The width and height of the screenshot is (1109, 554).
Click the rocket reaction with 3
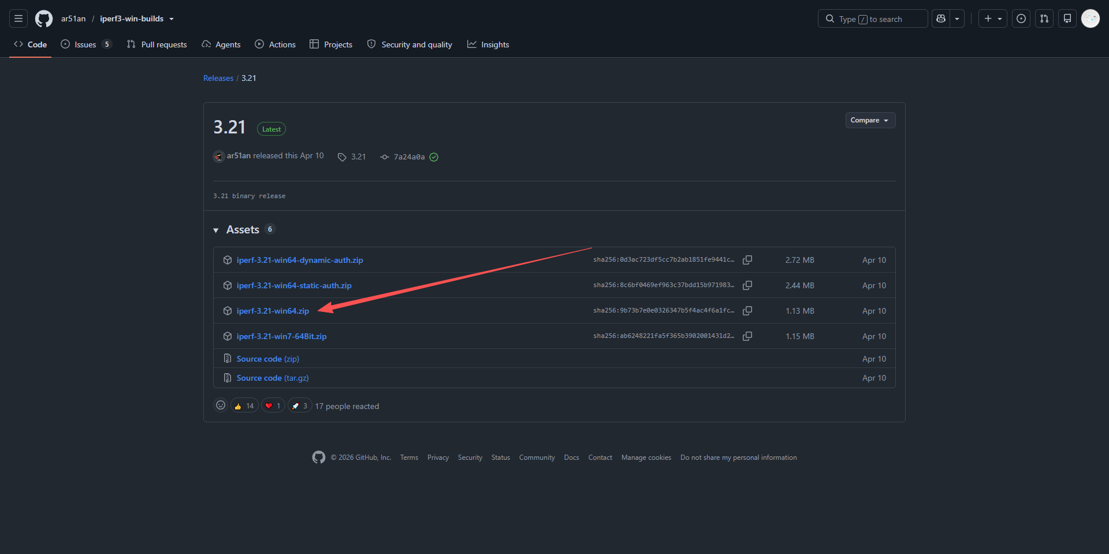[x=300, y=406]
